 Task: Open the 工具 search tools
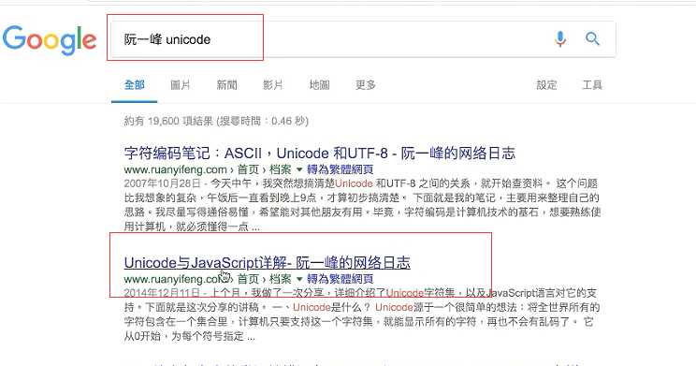[x=592, y=84]
